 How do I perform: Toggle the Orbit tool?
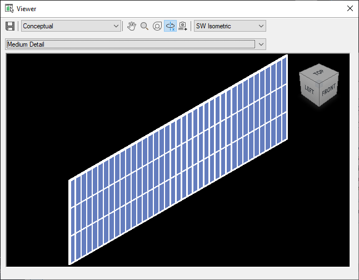pyautogui.click(x=171, y=26)
